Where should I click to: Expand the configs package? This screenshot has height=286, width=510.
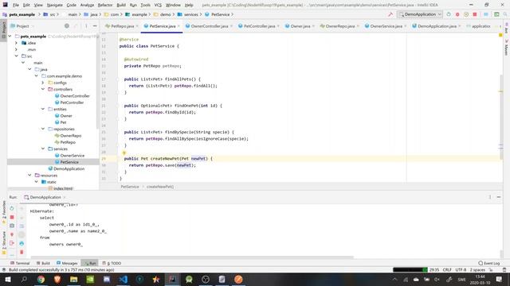[x=43, y=83]
